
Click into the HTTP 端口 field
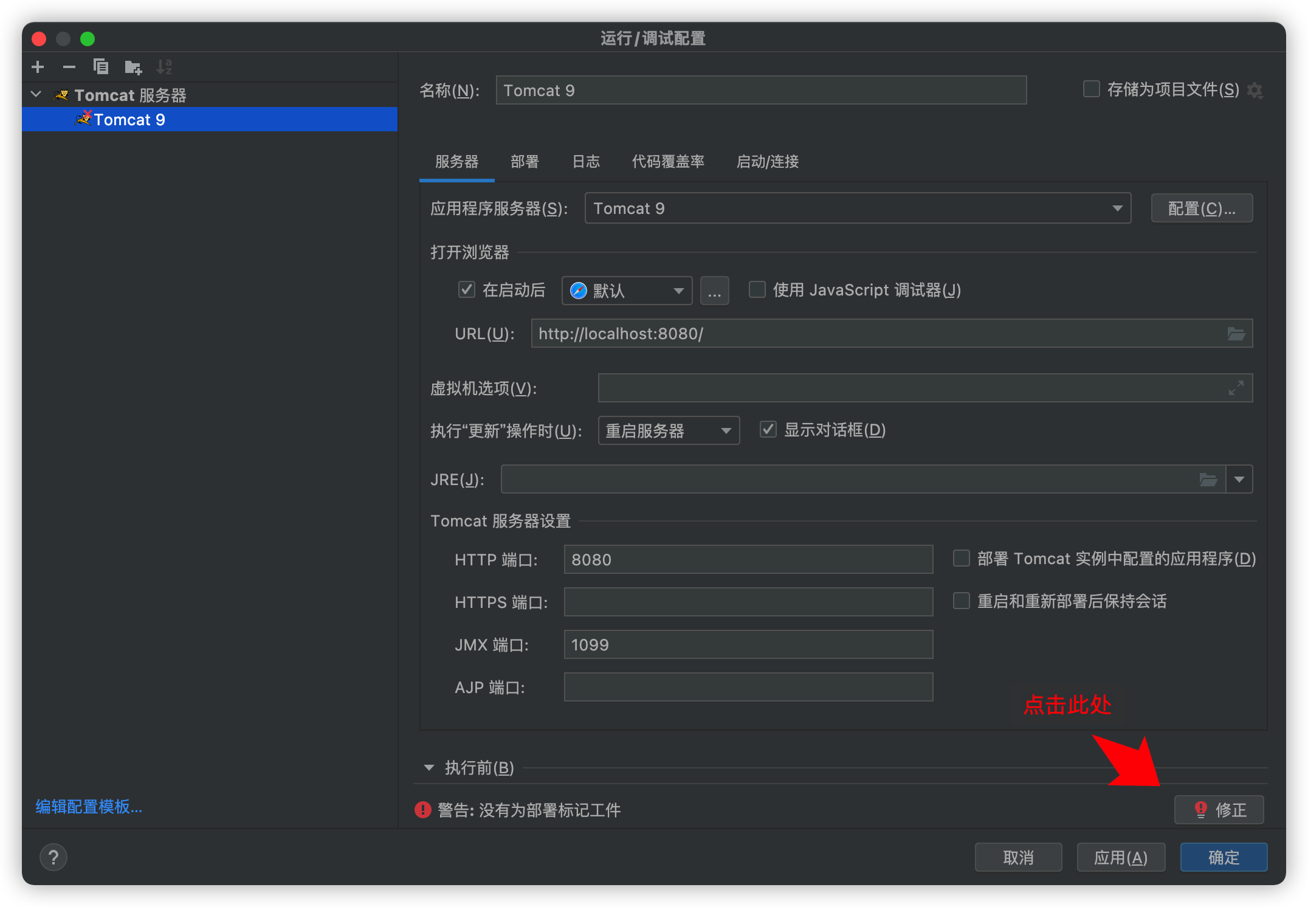coord(748,559)
